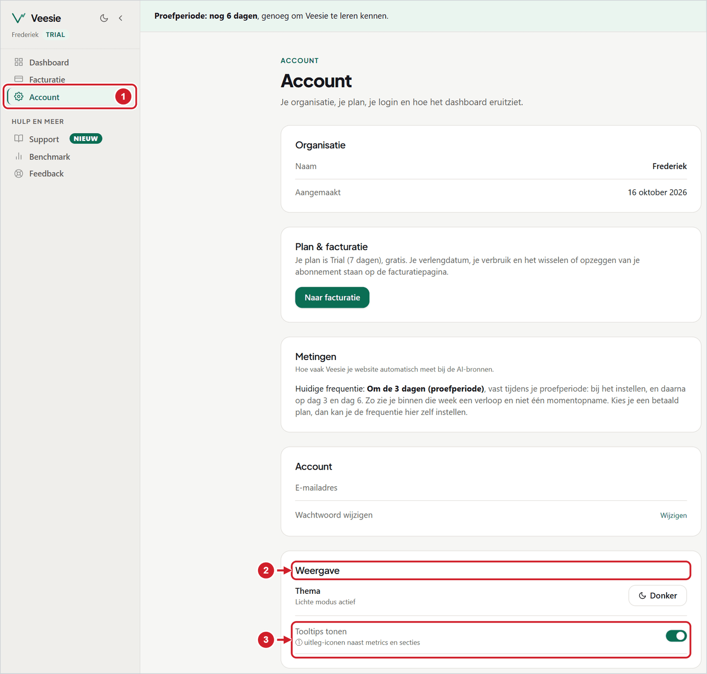The image size is (707, 674).
Task: Click the Plan & facturatie heading
Action: click(331, 247)
